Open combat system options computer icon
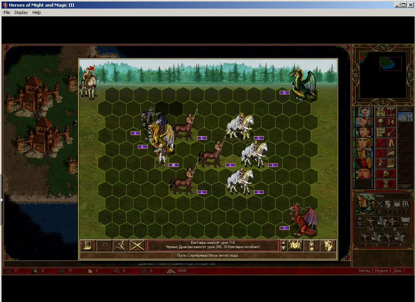This screenshot has width=415, height=302. 88,245
